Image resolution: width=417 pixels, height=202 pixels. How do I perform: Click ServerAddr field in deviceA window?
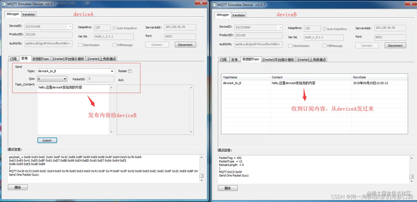180,27
